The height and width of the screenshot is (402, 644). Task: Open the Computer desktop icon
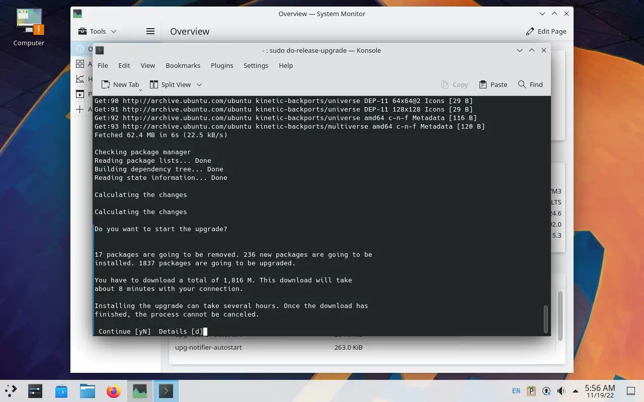(29, 28)
